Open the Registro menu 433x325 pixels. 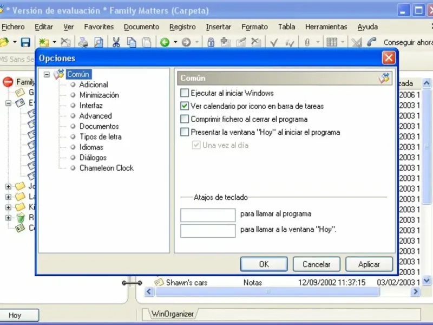click(x=182, y=27)
